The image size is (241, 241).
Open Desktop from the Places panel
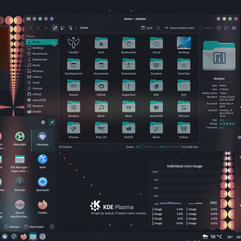tap(42, 48)
